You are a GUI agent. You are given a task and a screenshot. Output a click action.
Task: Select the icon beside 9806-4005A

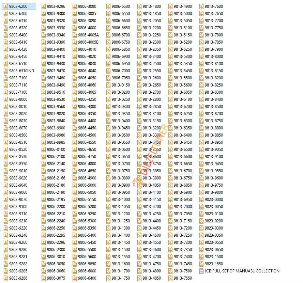point(75,35)
